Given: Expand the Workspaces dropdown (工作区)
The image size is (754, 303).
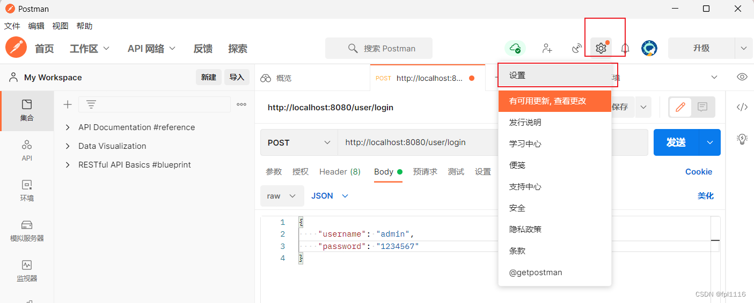Looking at the screenshot, I should [90, 48].
